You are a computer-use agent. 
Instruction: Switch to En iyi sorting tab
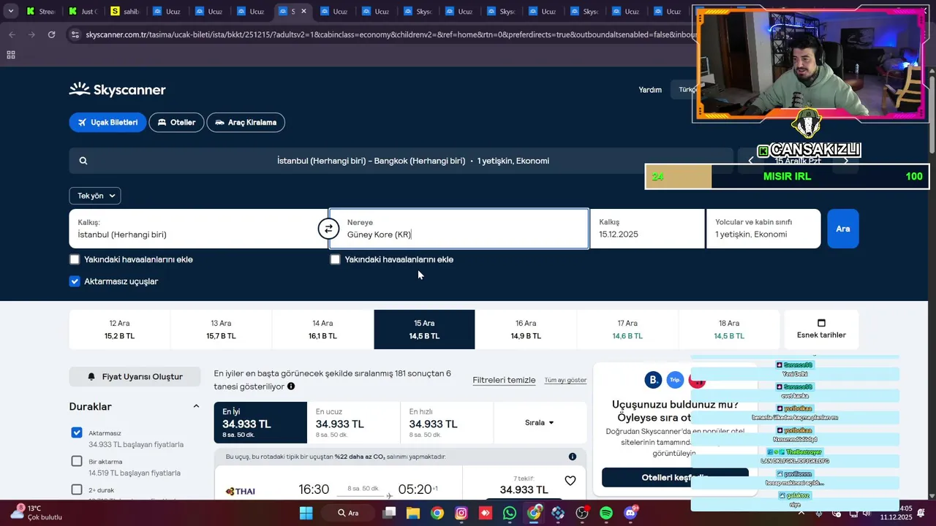(x=260, y=422)
